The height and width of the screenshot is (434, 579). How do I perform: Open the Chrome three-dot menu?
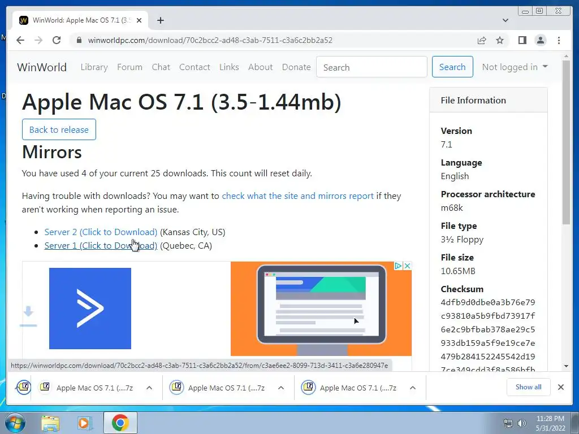(559, 40)
